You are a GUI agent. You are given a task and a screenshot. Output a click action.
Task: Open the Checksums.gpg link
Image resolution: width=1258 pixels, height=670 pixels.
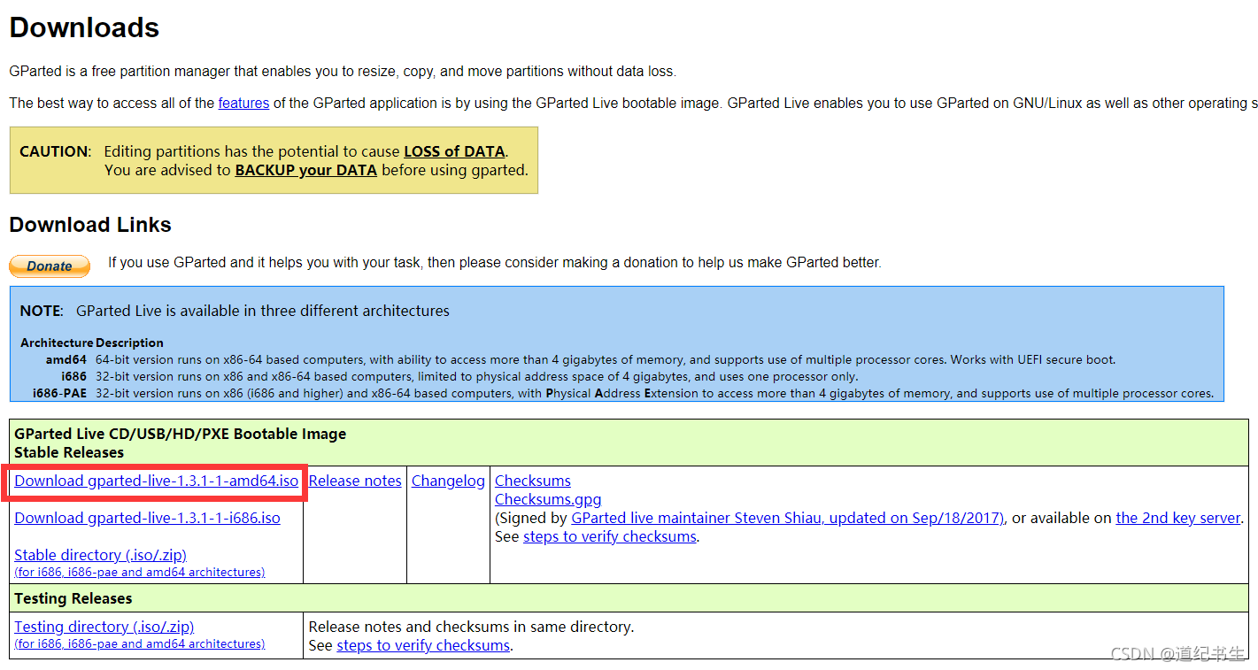548,499
